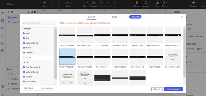206x96 pixels.
Task: Select Landscape orientation
Action: click(196, 36)
